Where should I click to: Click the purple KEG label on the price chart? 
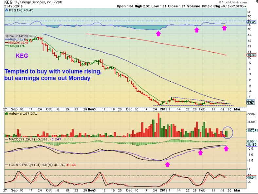tap(22, 56)
